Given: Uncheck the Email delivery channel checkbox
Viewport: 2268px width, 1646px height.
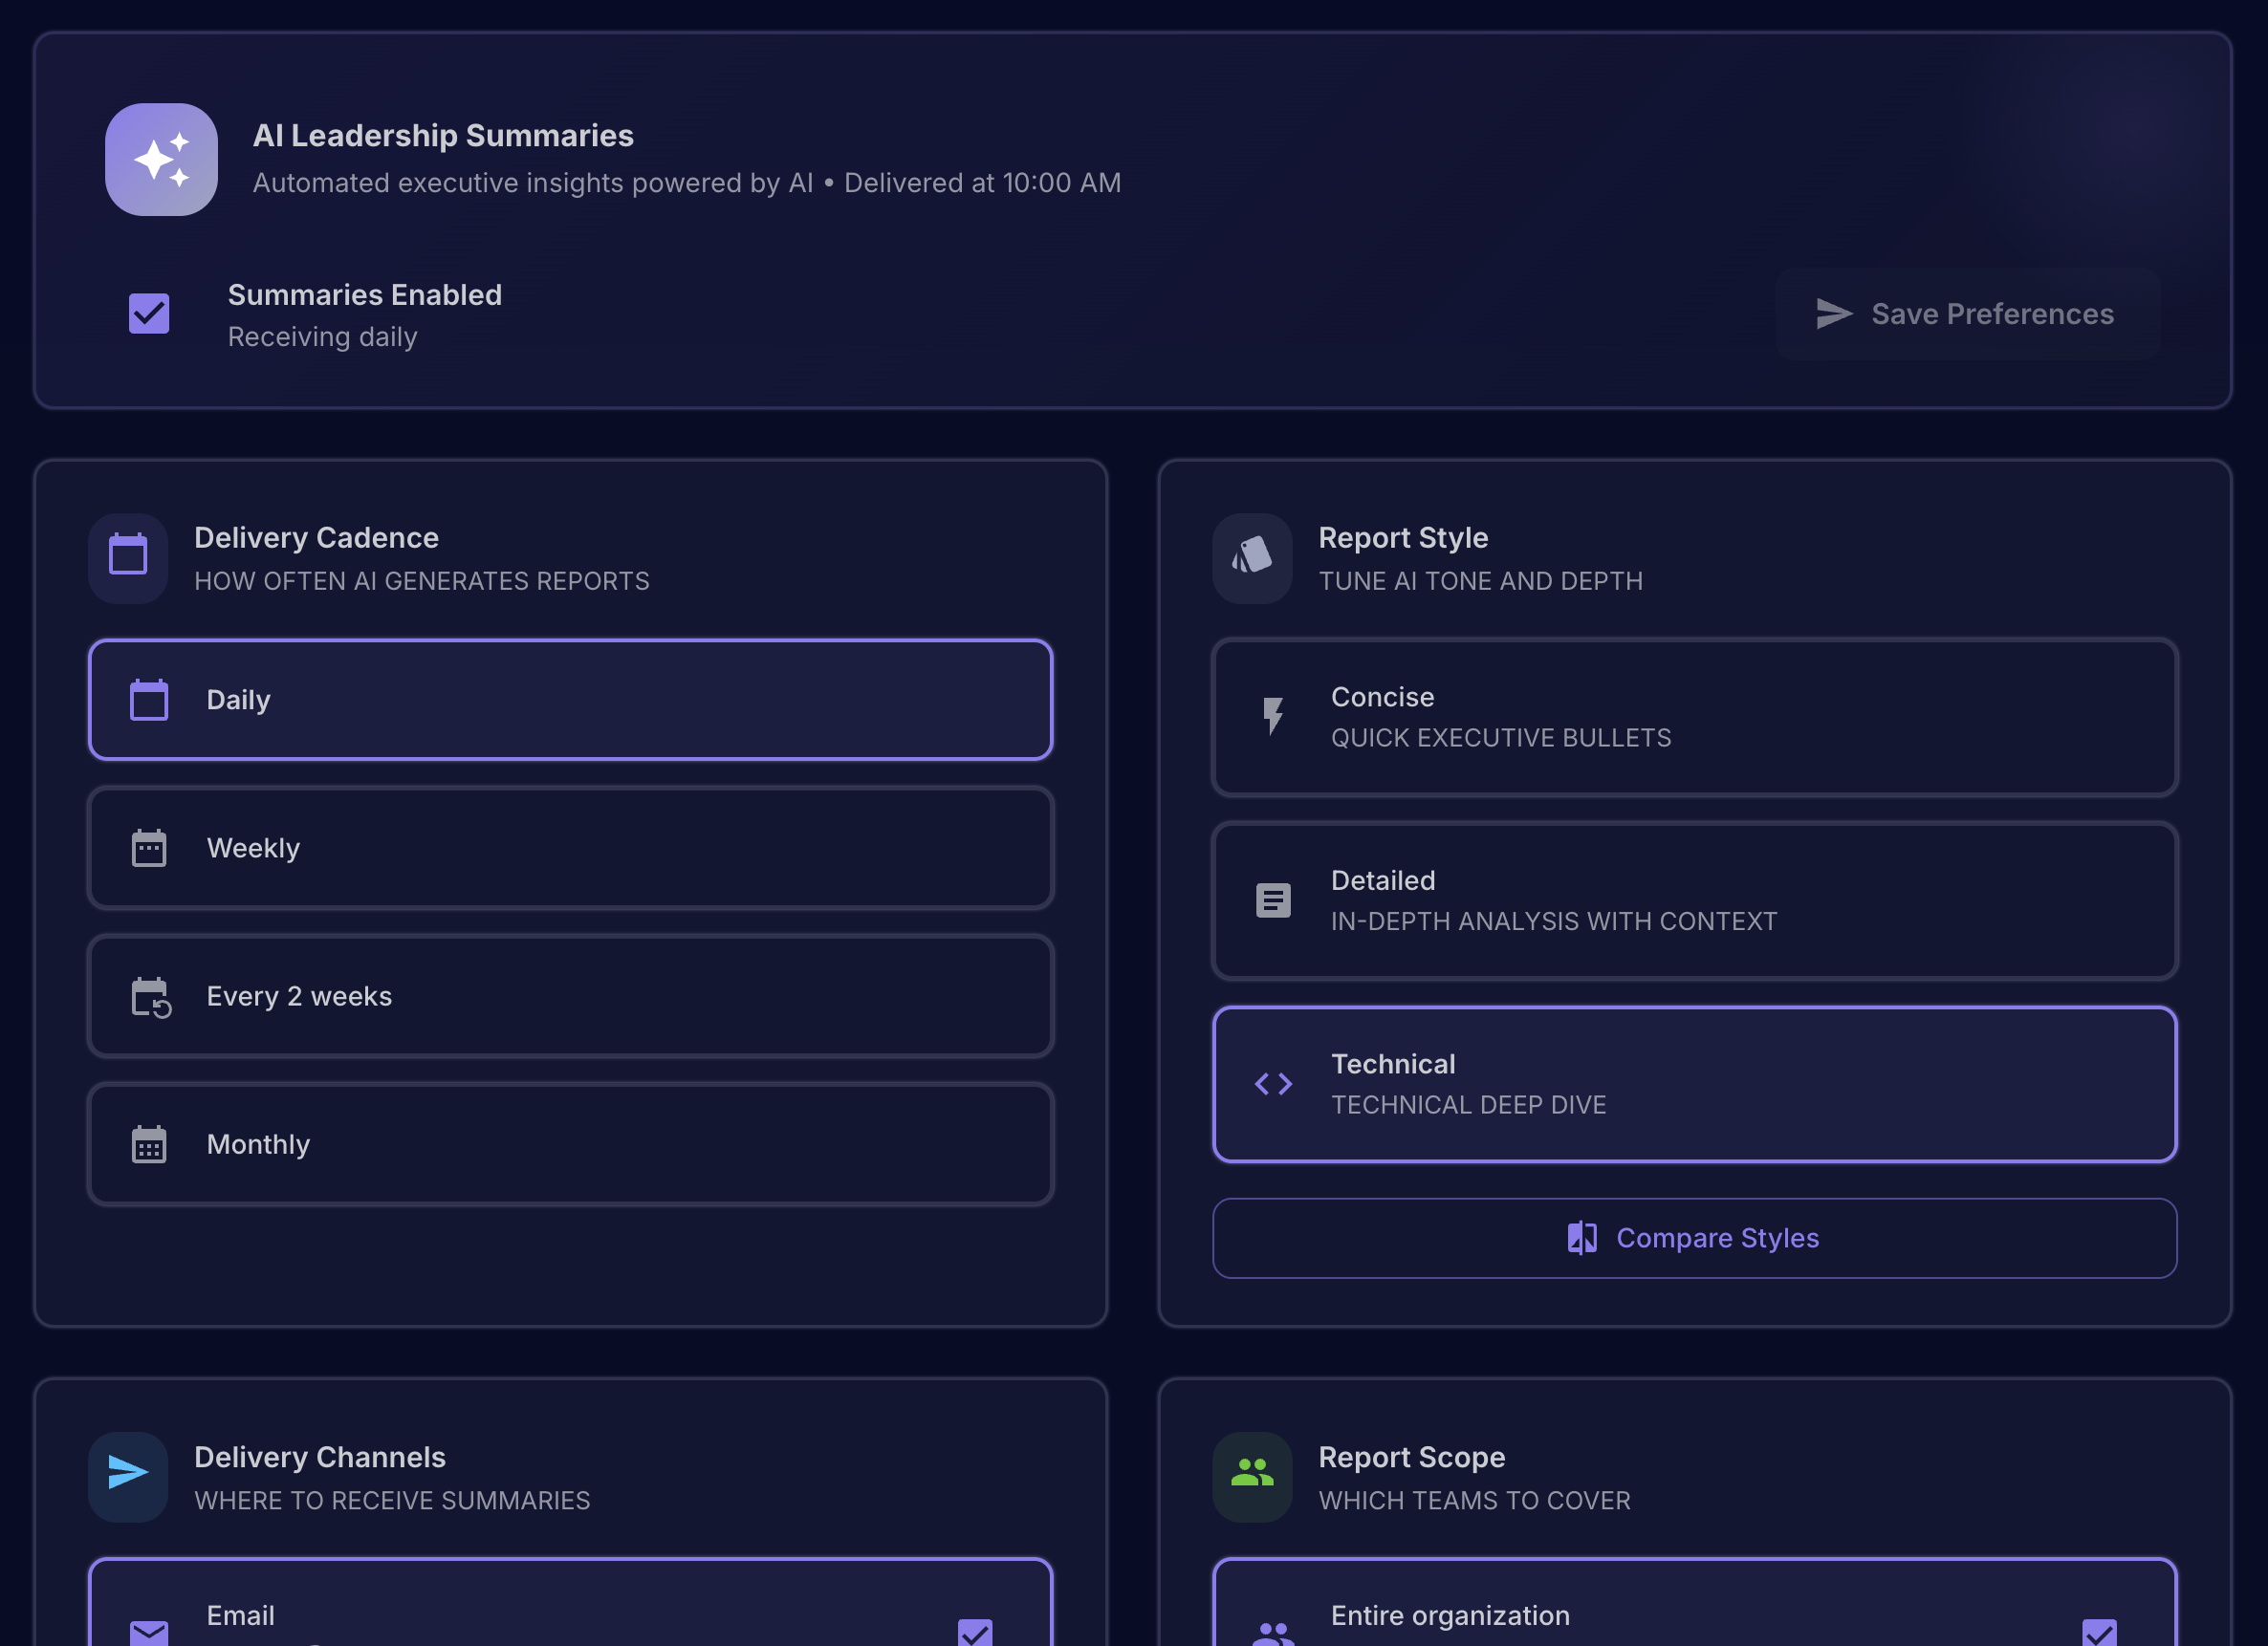Looking at the screenshot, I should [974, 1632].
